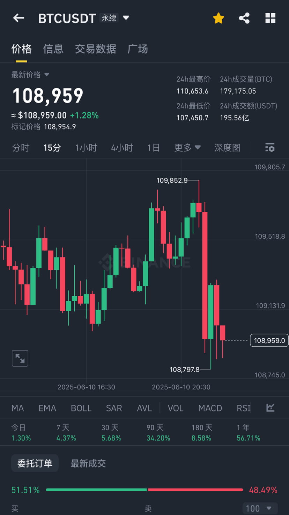Image resolution: width=289 pixels, height=515 pixels.
Task: Tap the buy percentage 51.51%
Action: (25, 490)
